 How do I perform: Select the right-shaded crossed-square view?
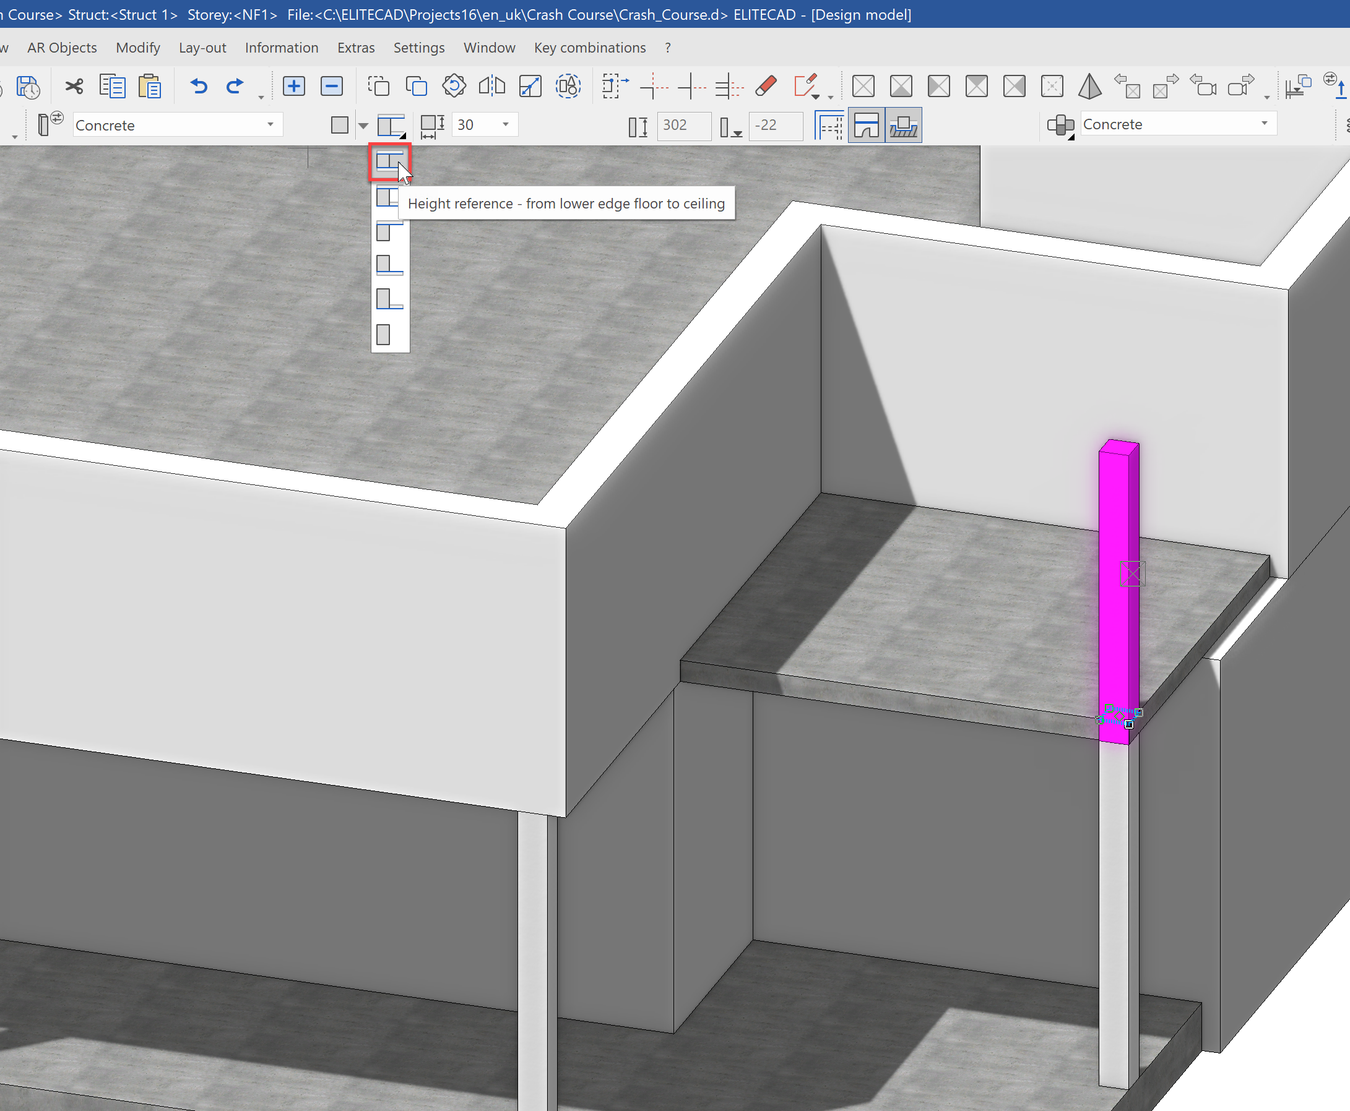point(1015,87)
